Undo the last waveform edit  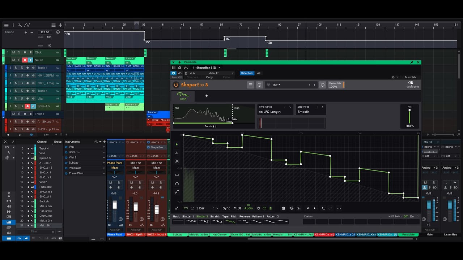(x=323, y=208)
